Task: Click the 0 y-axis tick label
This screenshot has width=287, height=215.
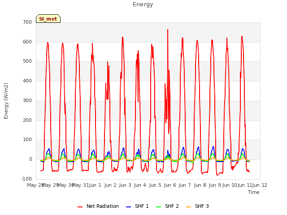Action: (x=30, y=159)
